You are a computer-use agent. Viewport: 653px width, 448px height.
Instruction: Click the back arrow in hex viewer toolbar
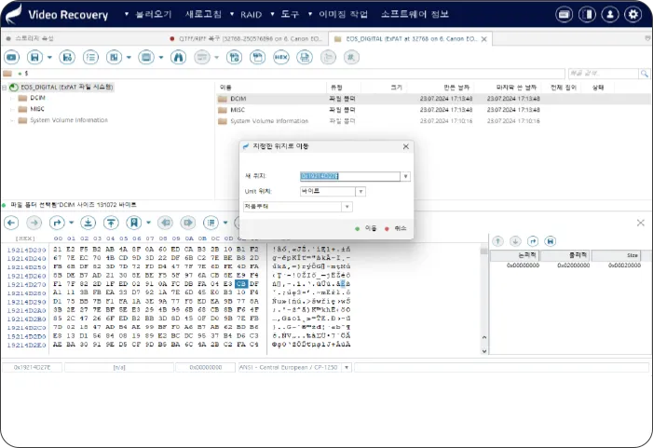12,223
